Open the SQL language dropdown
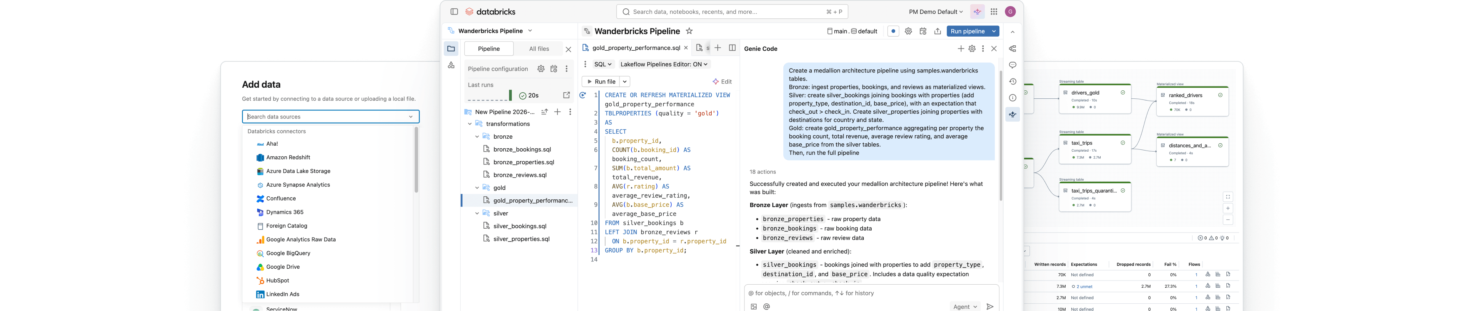This screenshot has width=1463, height=311. 603,64
